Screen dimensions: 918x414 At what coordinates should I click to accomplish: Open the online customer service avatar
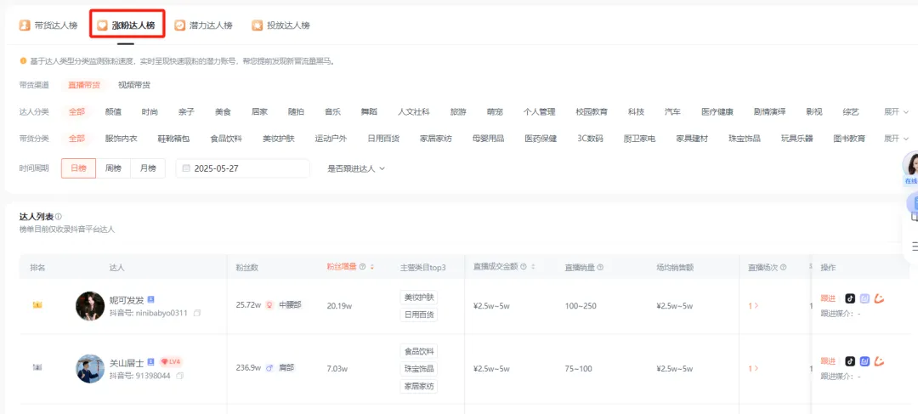tap(911, 166)
